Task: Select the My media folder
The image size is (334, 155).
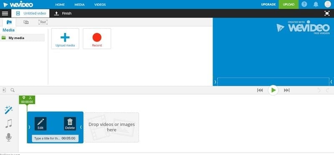Action: [22, 38]
